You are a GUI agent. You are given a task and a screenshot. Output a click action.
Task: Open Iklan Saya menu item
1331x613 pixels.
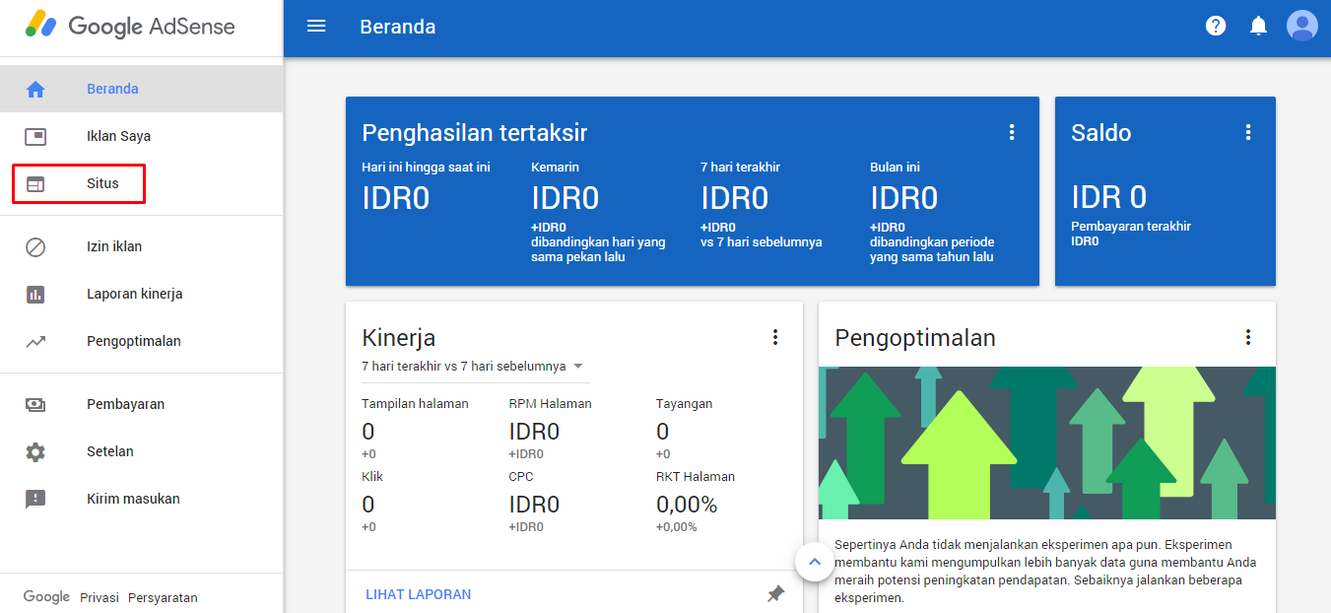coord(141,136)
